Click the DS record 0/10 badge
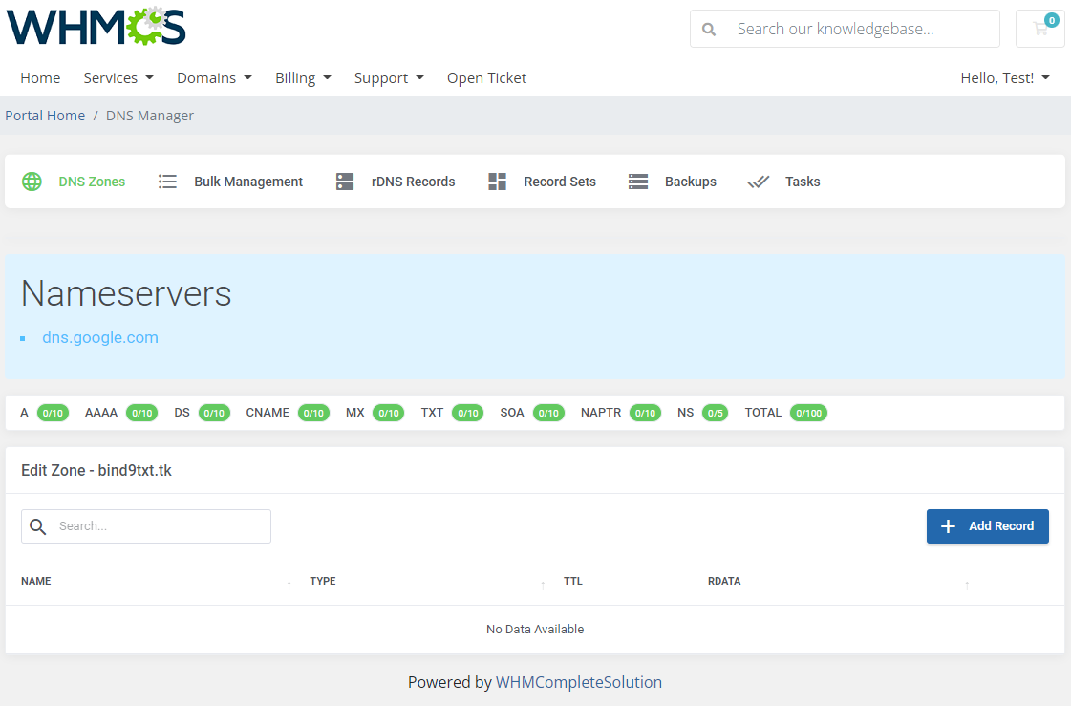Viewport: 1071px width, 706px height. coord(214,413)
